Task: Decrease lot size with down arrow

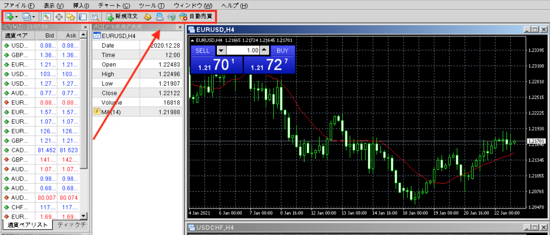Action: 221,51
